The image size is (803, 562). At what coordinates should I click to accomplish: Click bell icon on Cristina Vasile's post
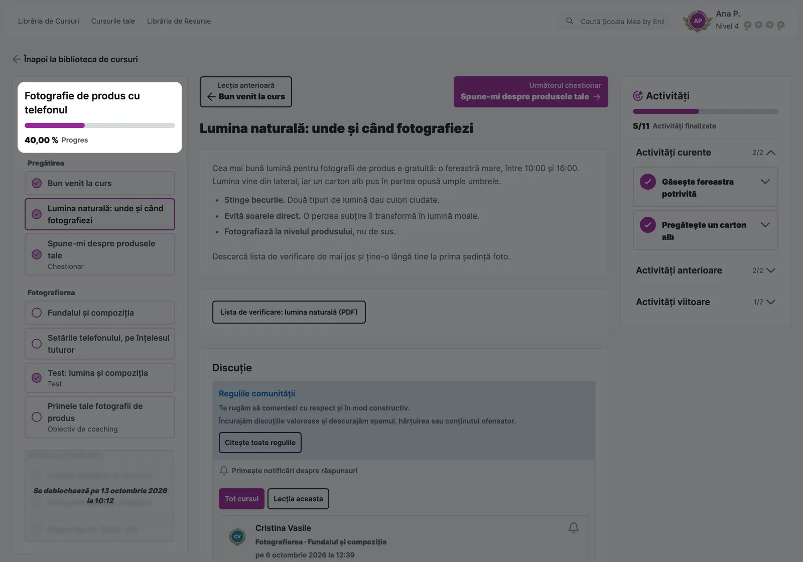click(x=574, y=528)
